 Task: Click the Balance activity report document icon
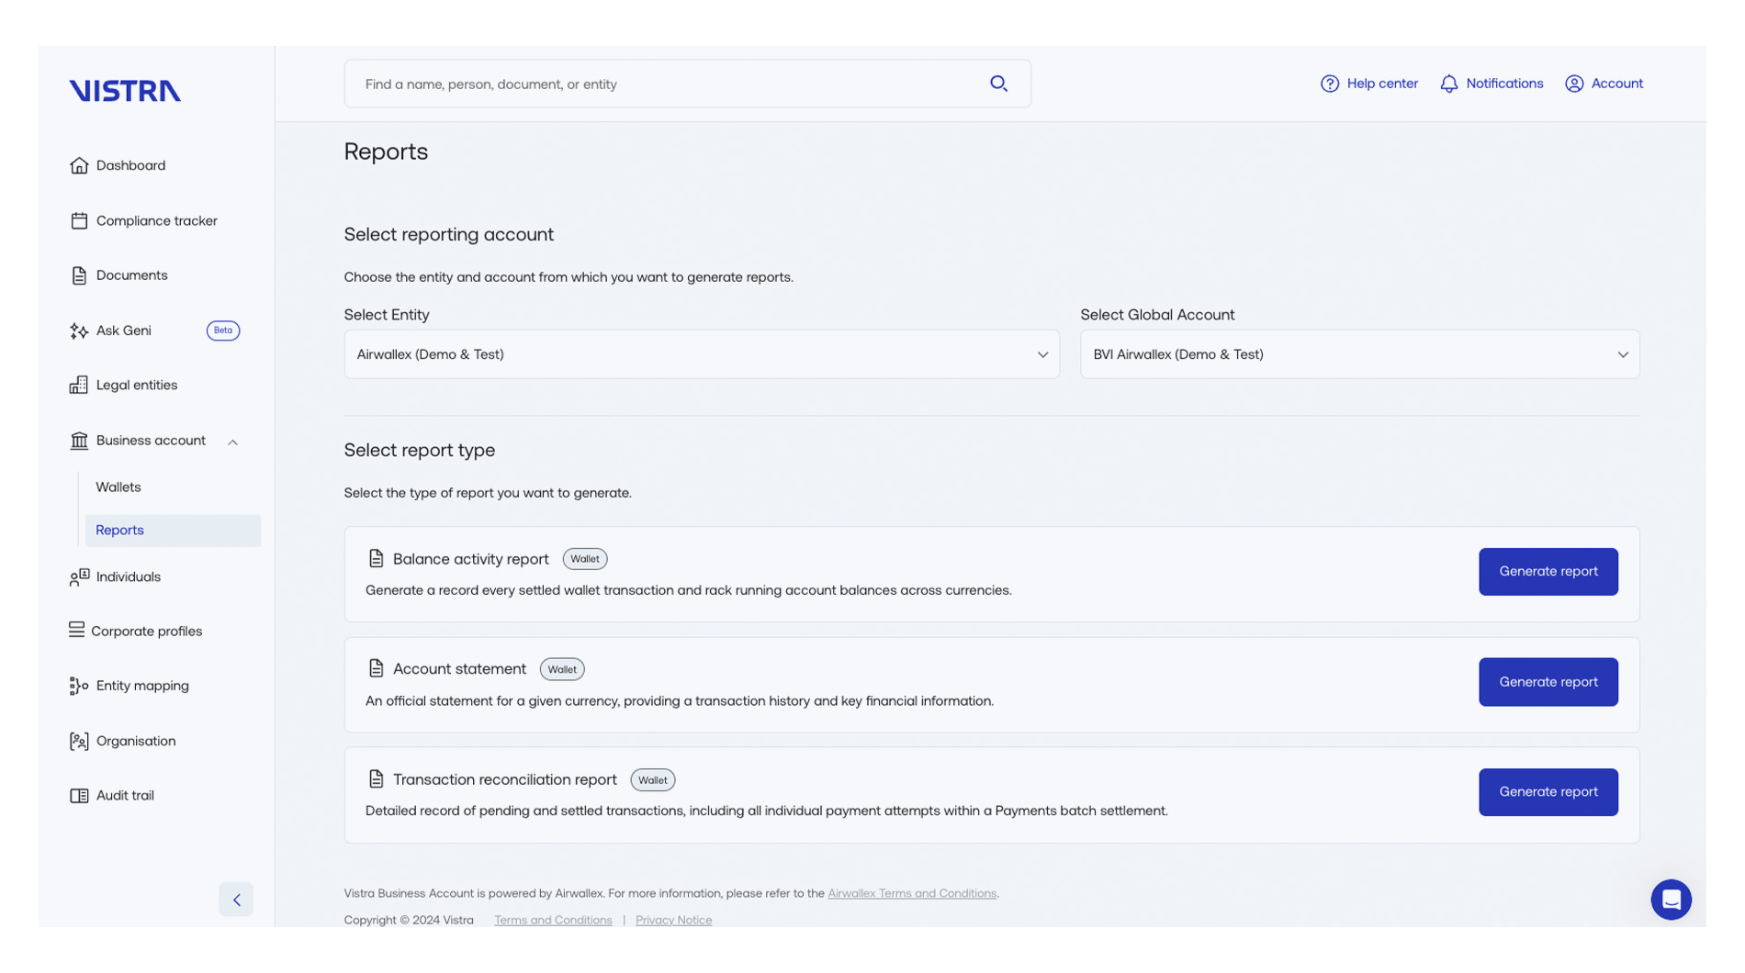click(x=376, y=558)
